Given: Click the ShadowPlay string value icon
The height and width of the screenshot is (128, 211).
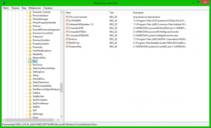Looking at the screenshot, I should [67, 46].
